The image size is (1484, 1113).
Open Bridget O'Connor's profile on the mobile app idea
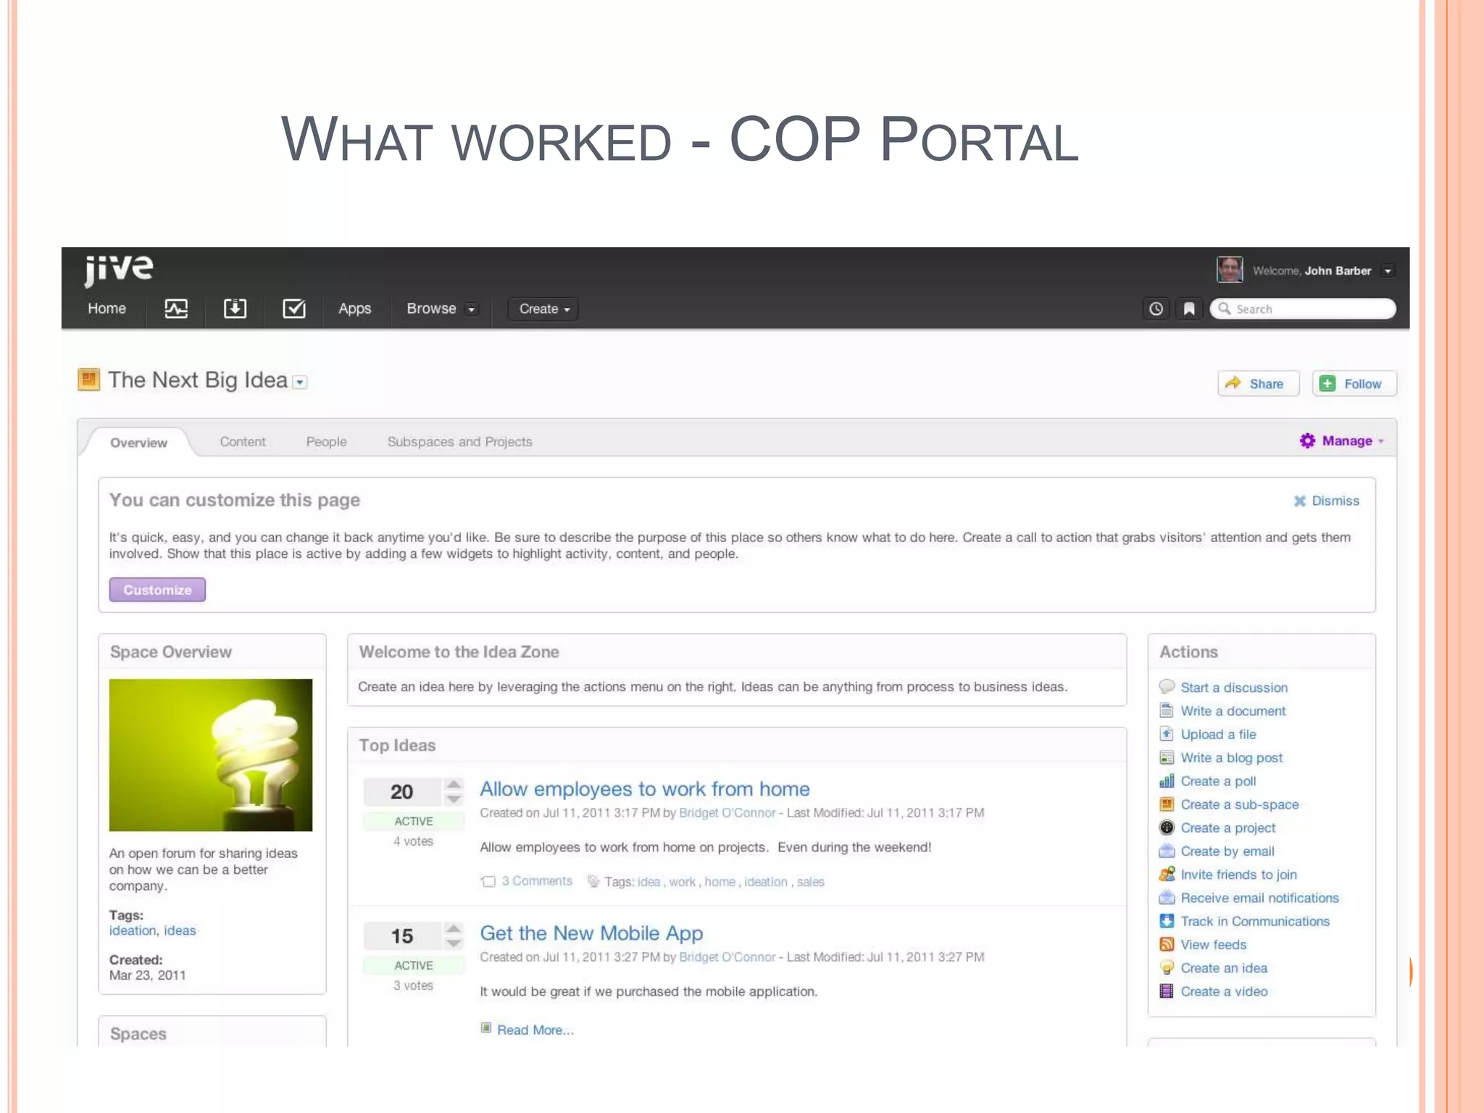[x=727, y=956]
